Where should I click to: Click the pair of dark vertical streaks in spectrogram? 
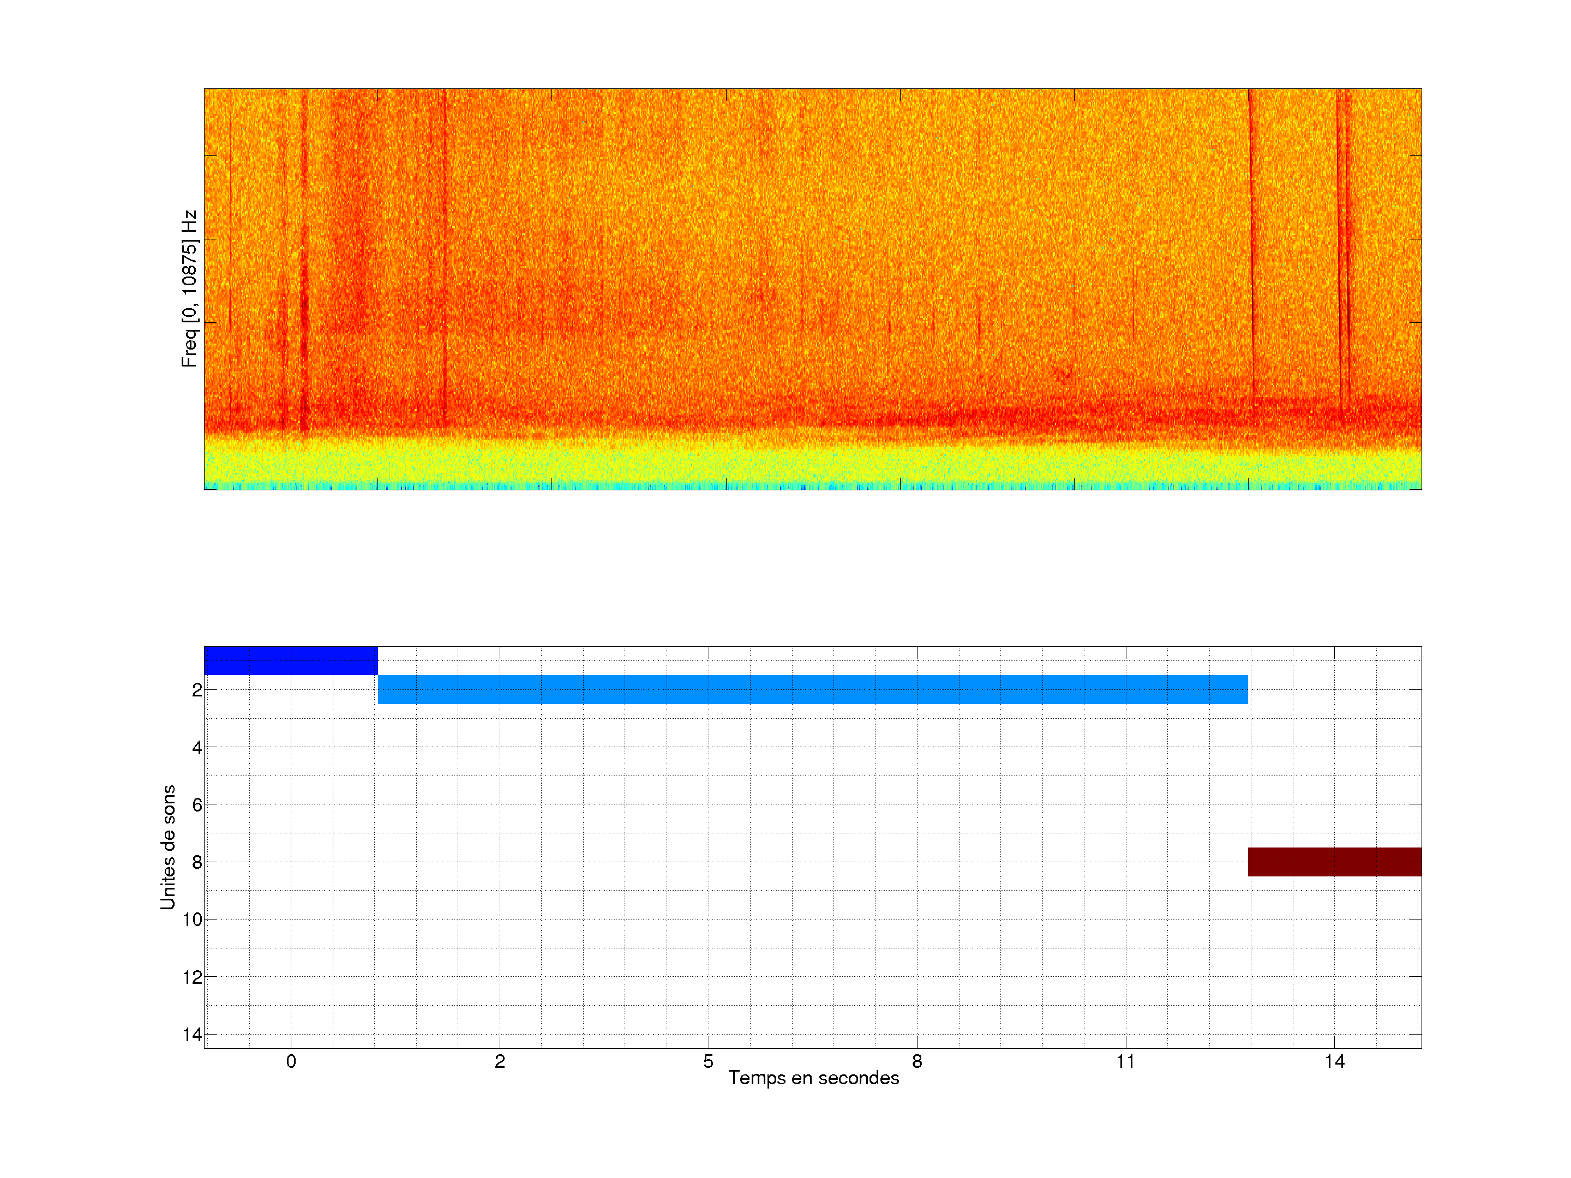pyautogui.click(x=1343, y=249)
